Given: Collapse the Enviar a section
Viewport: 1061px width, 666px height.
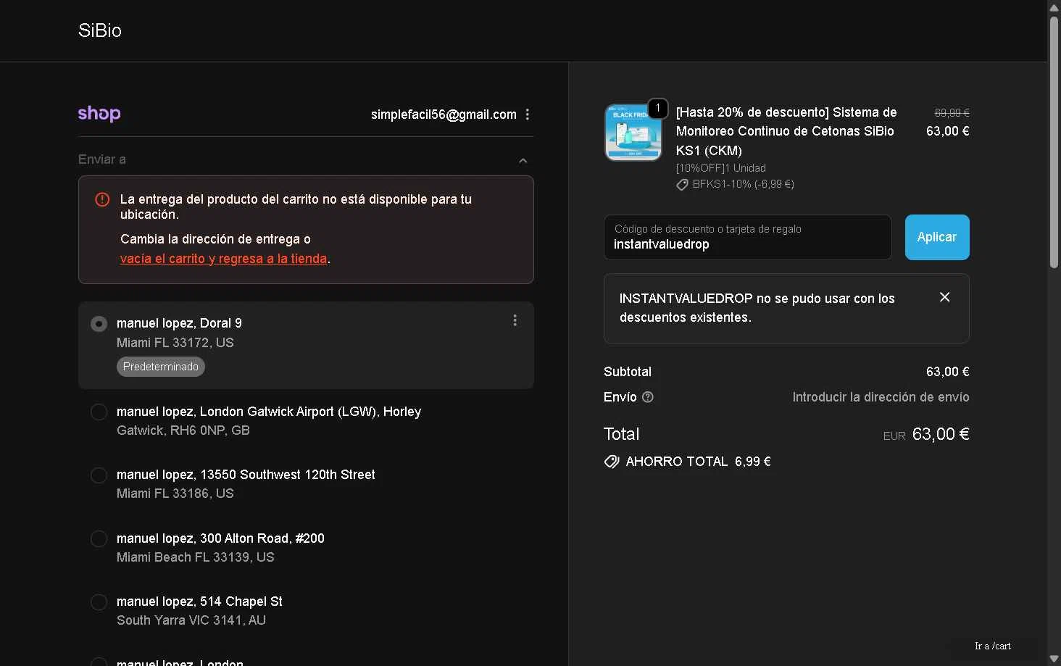Looking at the screenshot, I should click(x=523, y=160).
